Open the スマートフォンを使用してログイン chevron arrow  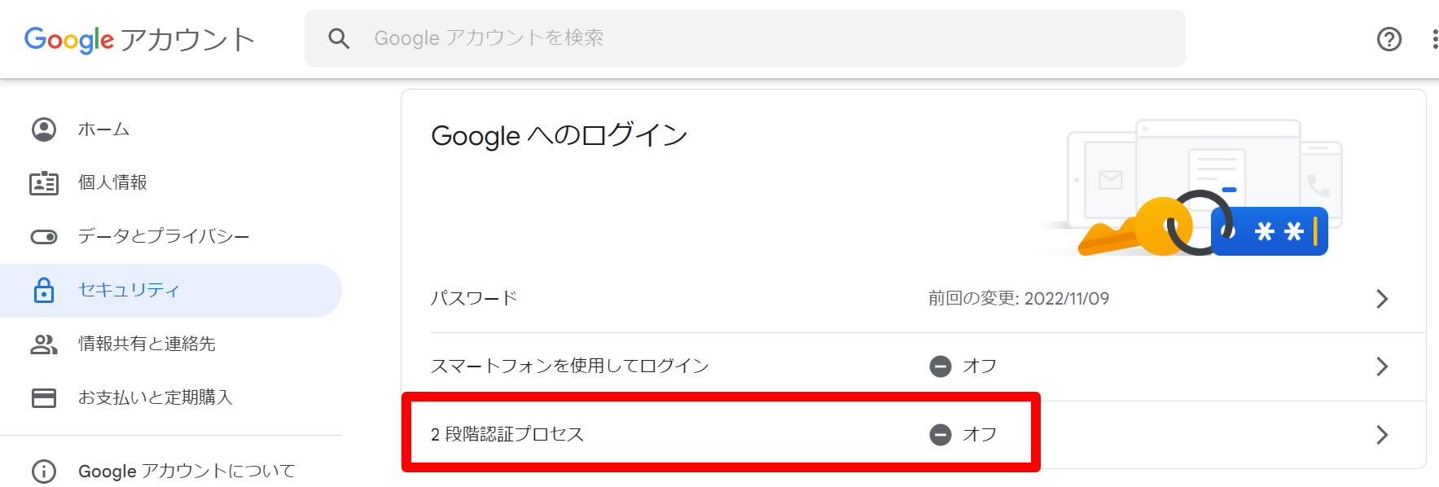click(x=1382, y=366)
